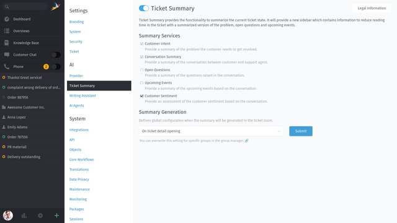Open the Dashboard icon in sidebar
397x223 pixels.
(7, 19)
